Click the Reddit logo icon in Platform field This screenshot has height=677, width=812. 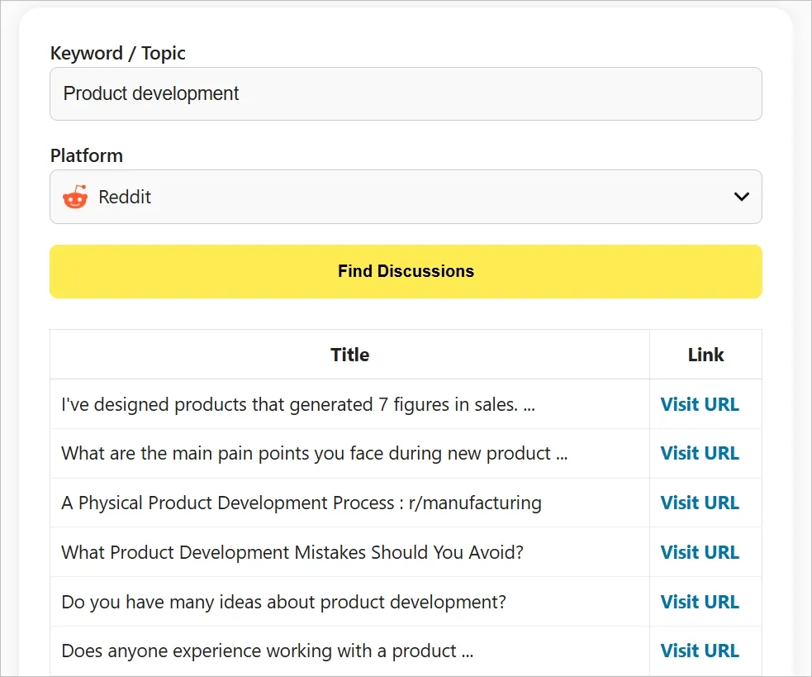pos(75,198)
